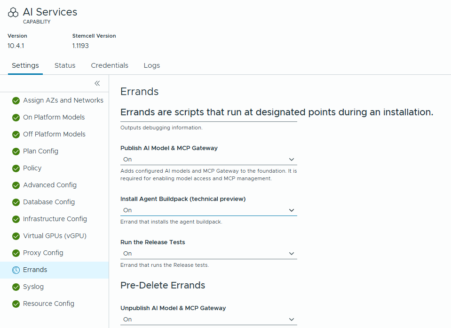
Task: Open Publish AI Model & MCP Gateway dropdown
Action: coord(208,160)
